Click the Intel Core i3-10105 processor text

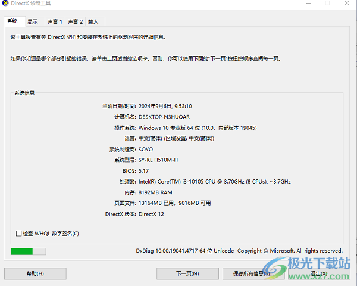point(214,182)
